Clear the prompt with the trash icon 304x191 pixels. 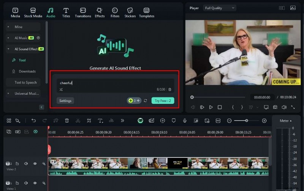pos(170,89)
